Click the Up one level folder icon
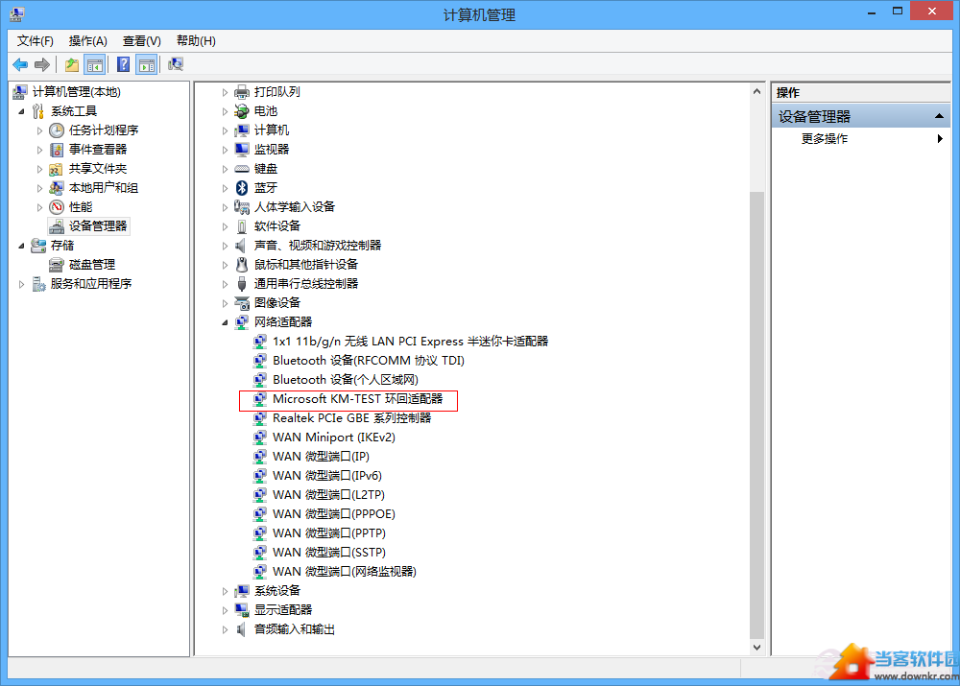 coord(72,64)
